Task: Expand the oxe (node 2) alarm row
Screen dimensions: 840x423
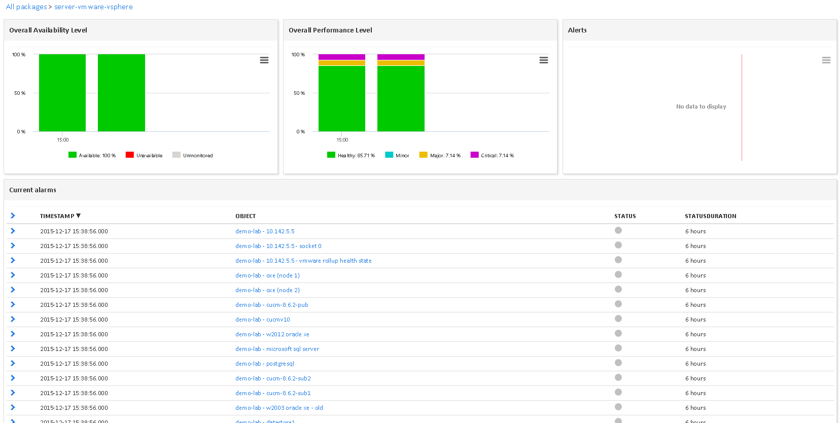Action: pyautogui.click(x=13, y=290)
